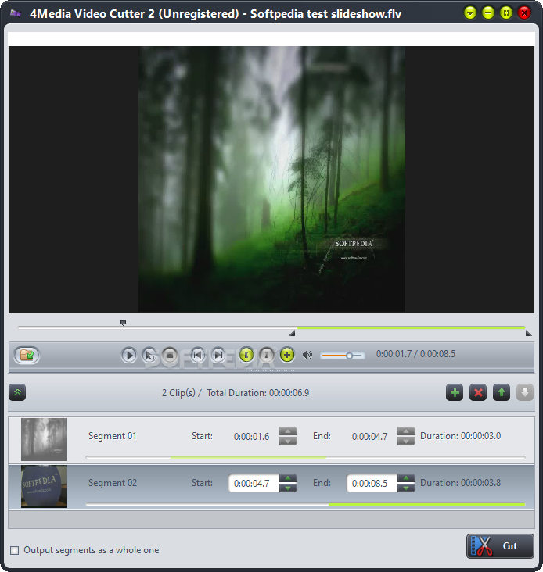This screenshot has height=572, width=543.
Task: Increase Segment 01 start time
Action: (x=288, y=431)
